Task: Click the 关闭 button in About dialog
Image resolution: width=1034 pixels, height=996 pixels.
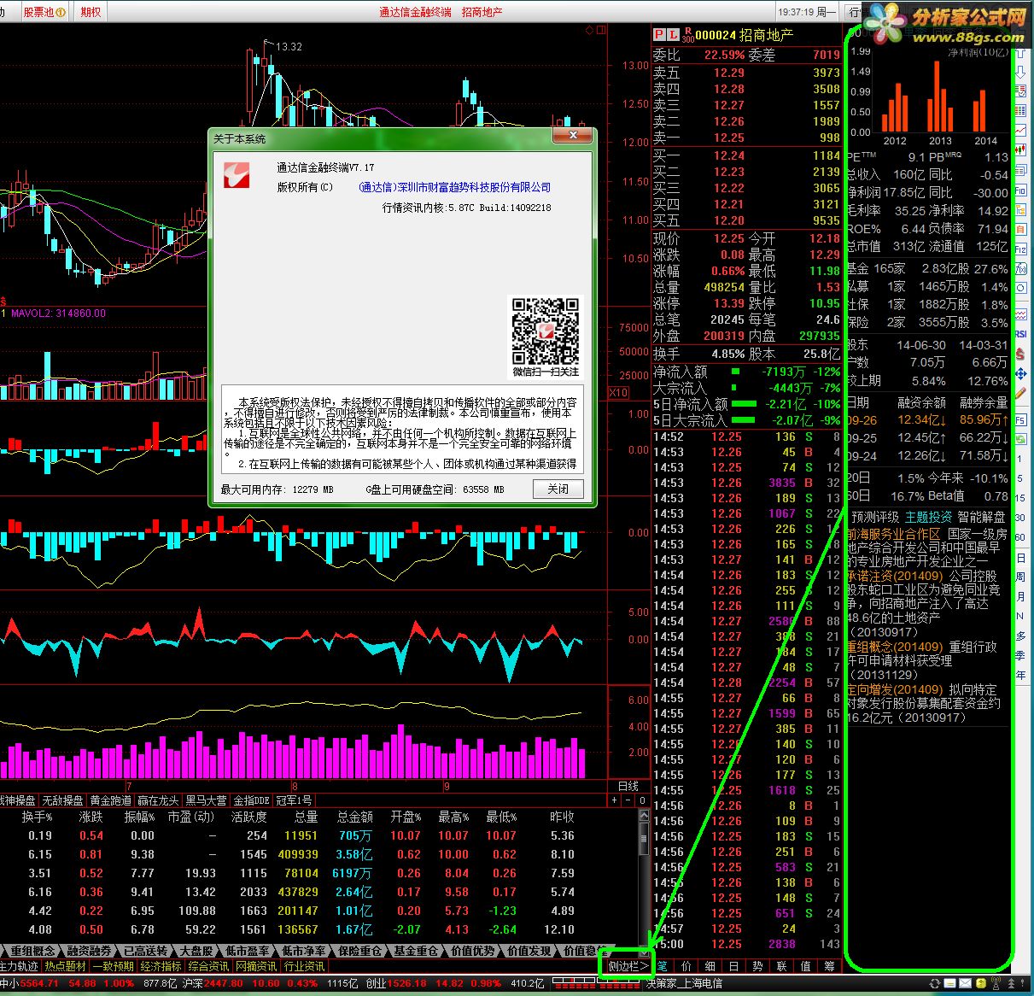Action: click(558, 489)
